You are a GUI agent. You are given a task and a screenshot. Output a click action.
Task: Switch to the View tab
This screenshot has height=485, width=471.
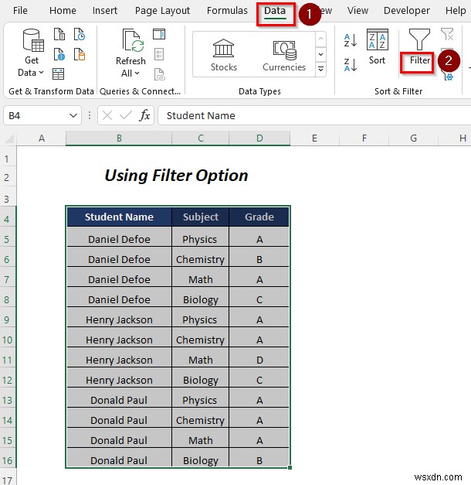[x=357, y=11]
